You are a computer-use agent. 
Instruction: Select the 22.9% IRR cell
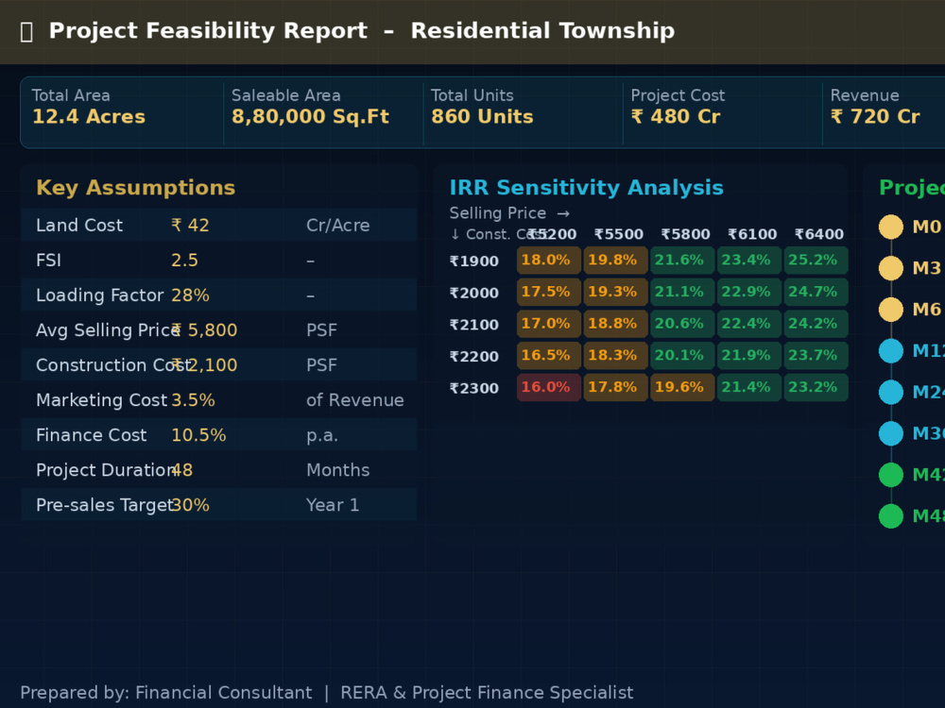click(749, 292)
